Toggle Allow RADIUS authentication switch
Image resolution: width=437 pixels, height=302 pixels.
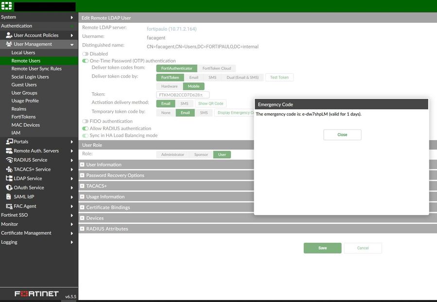pyautogui.click(x=85, y=128)
